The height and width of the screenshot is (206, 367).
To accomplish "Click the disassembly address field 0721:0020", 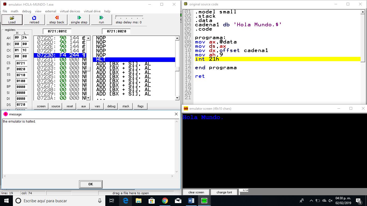I will tap(116, 31).
